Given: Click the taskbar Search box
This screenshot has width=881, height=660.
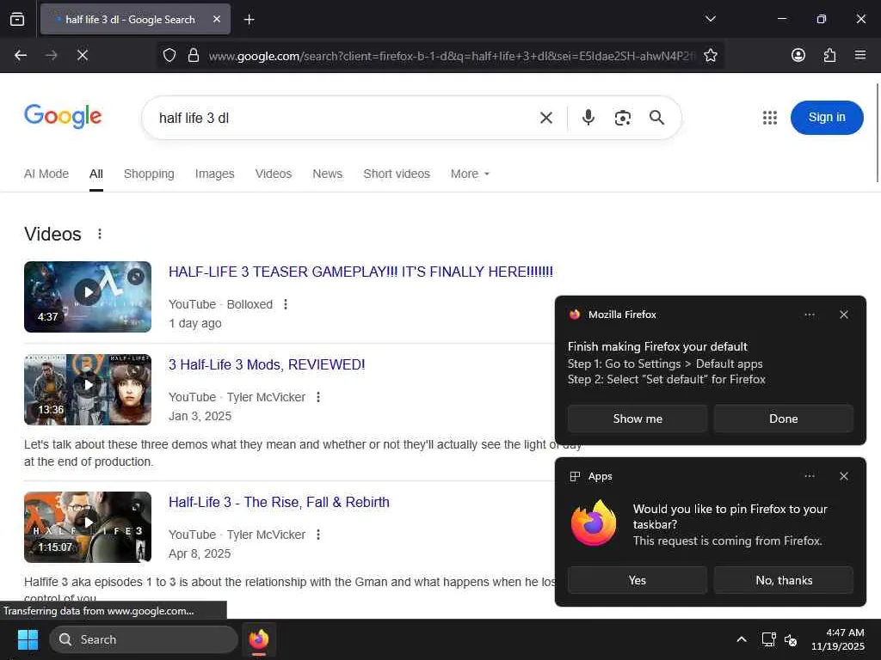Looking at the screenshot, I should coord(144,639).
